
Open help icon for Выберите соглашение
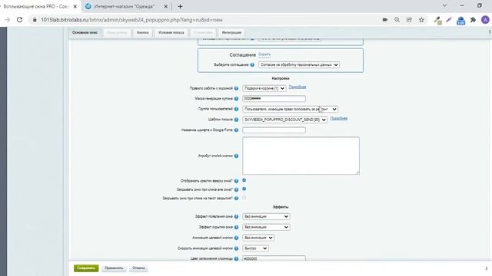click(x=252, y=64)
